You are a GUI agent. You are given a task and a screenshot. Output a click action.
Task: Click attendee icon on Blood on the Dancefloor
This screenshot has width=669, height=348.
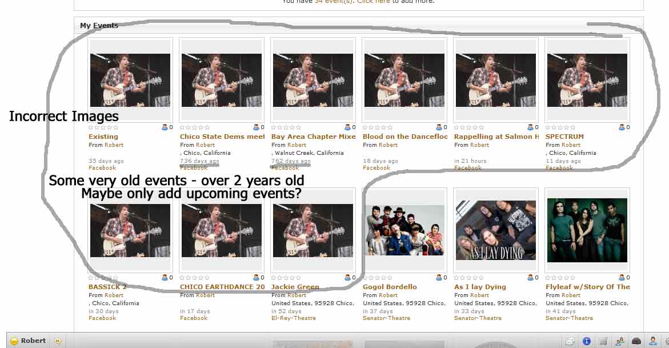click(439, 127)
